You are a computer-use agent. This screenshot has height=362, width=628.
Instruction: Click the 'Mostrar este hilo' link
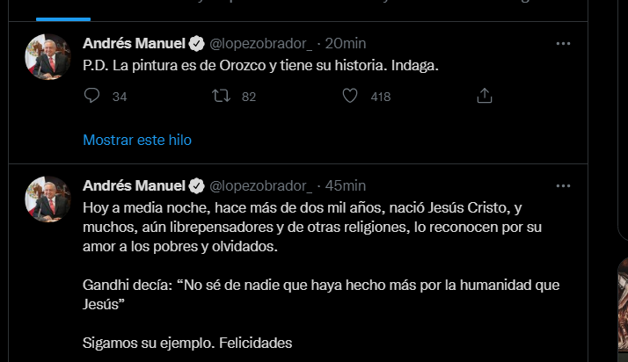point(137,140)
